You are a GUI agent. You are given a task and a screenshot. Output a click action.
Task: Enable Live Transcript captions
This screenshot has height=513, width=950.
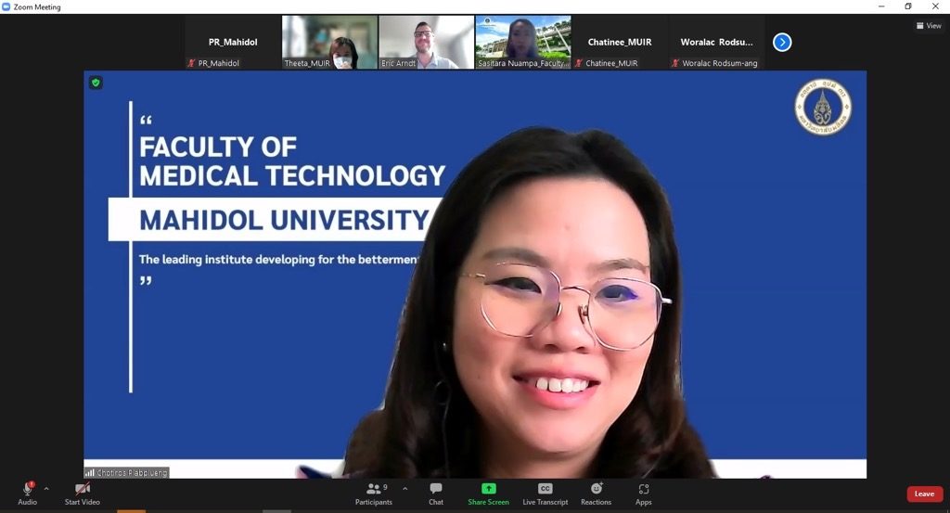point(545,494)
